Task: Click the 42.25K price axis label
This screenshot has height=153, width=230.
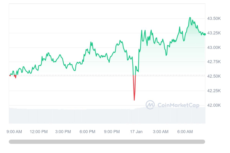Action: pyautogui.click(x=214, y=91)
